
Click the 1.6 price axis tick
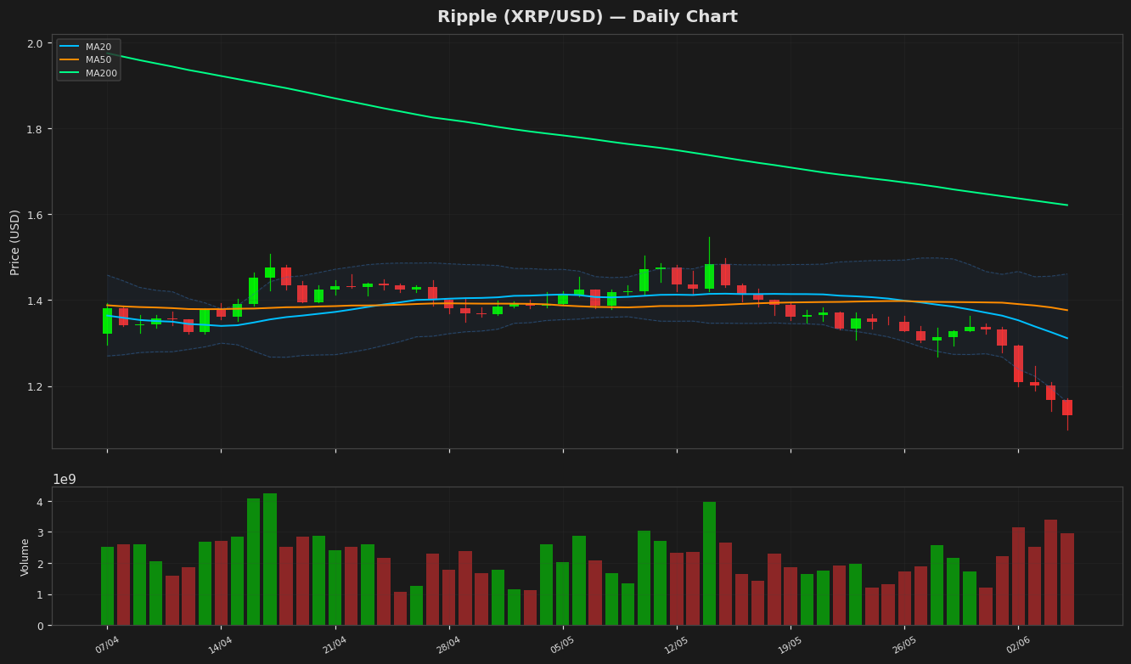tap(35, 215)
